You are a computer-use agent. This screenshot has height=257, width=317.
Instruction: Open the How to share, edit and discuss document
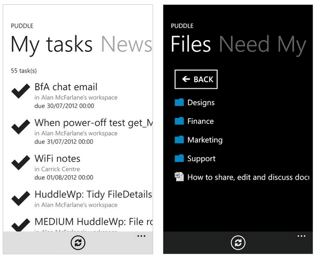pyautogui.click(x=248, y=177)
